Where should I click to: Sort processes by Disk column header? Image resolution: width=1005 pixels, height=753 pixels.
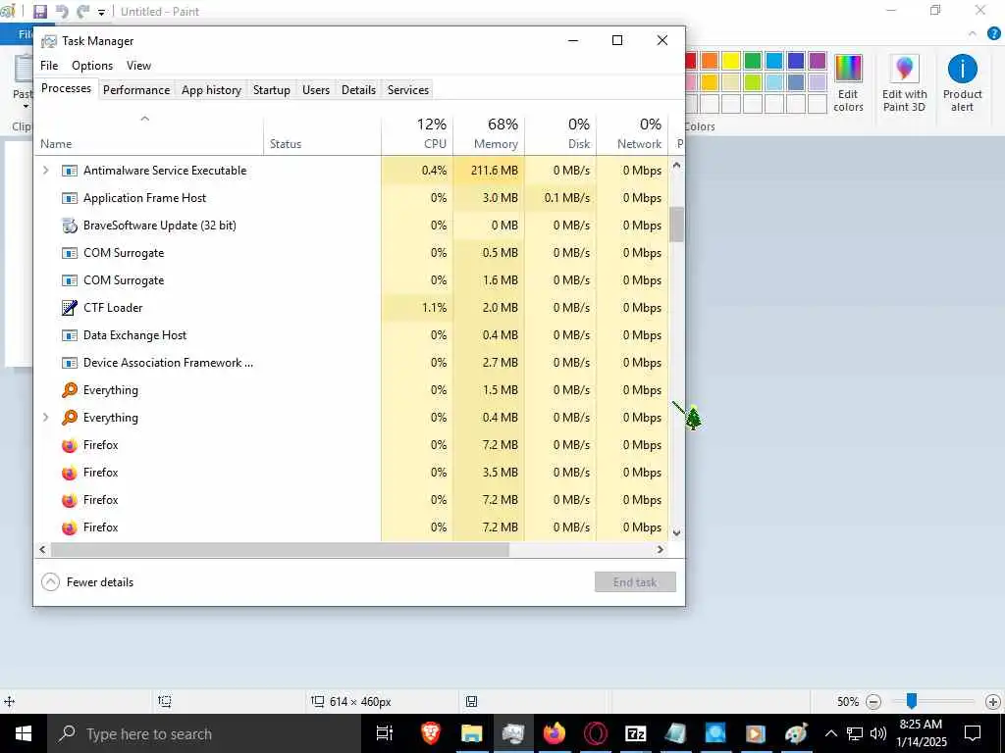[560, 133]
